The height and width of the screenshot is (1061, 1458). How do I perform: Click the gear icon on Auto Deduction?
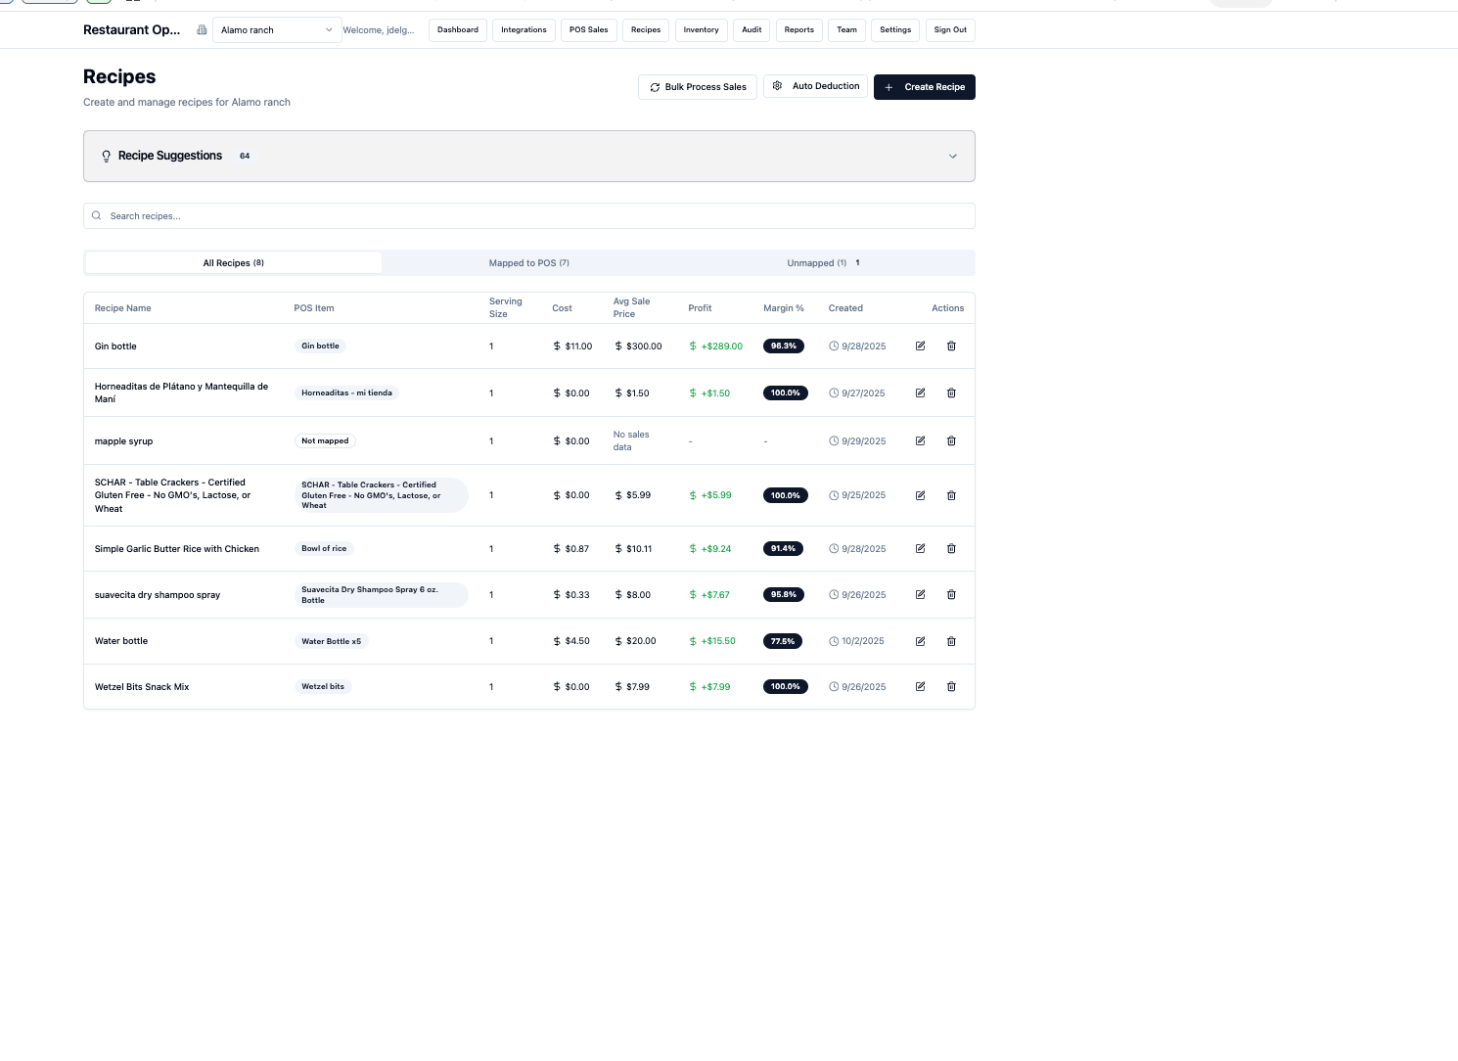coord(777,86)
